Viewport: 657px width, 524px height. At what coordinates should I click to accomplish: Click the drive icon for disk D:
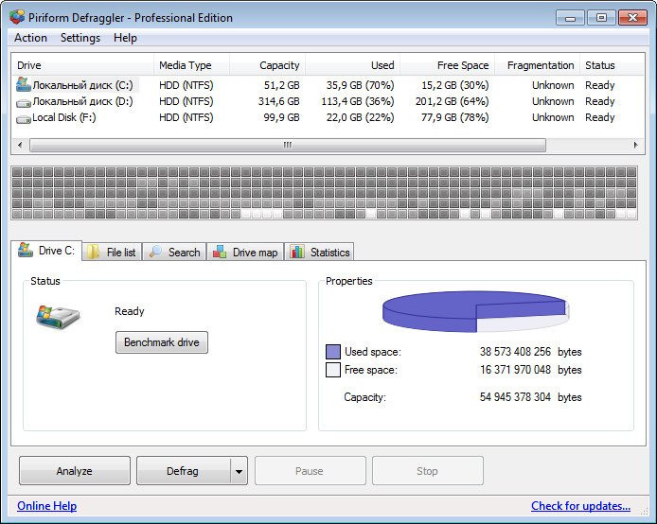pyautogui.click(x=24, y=102)
